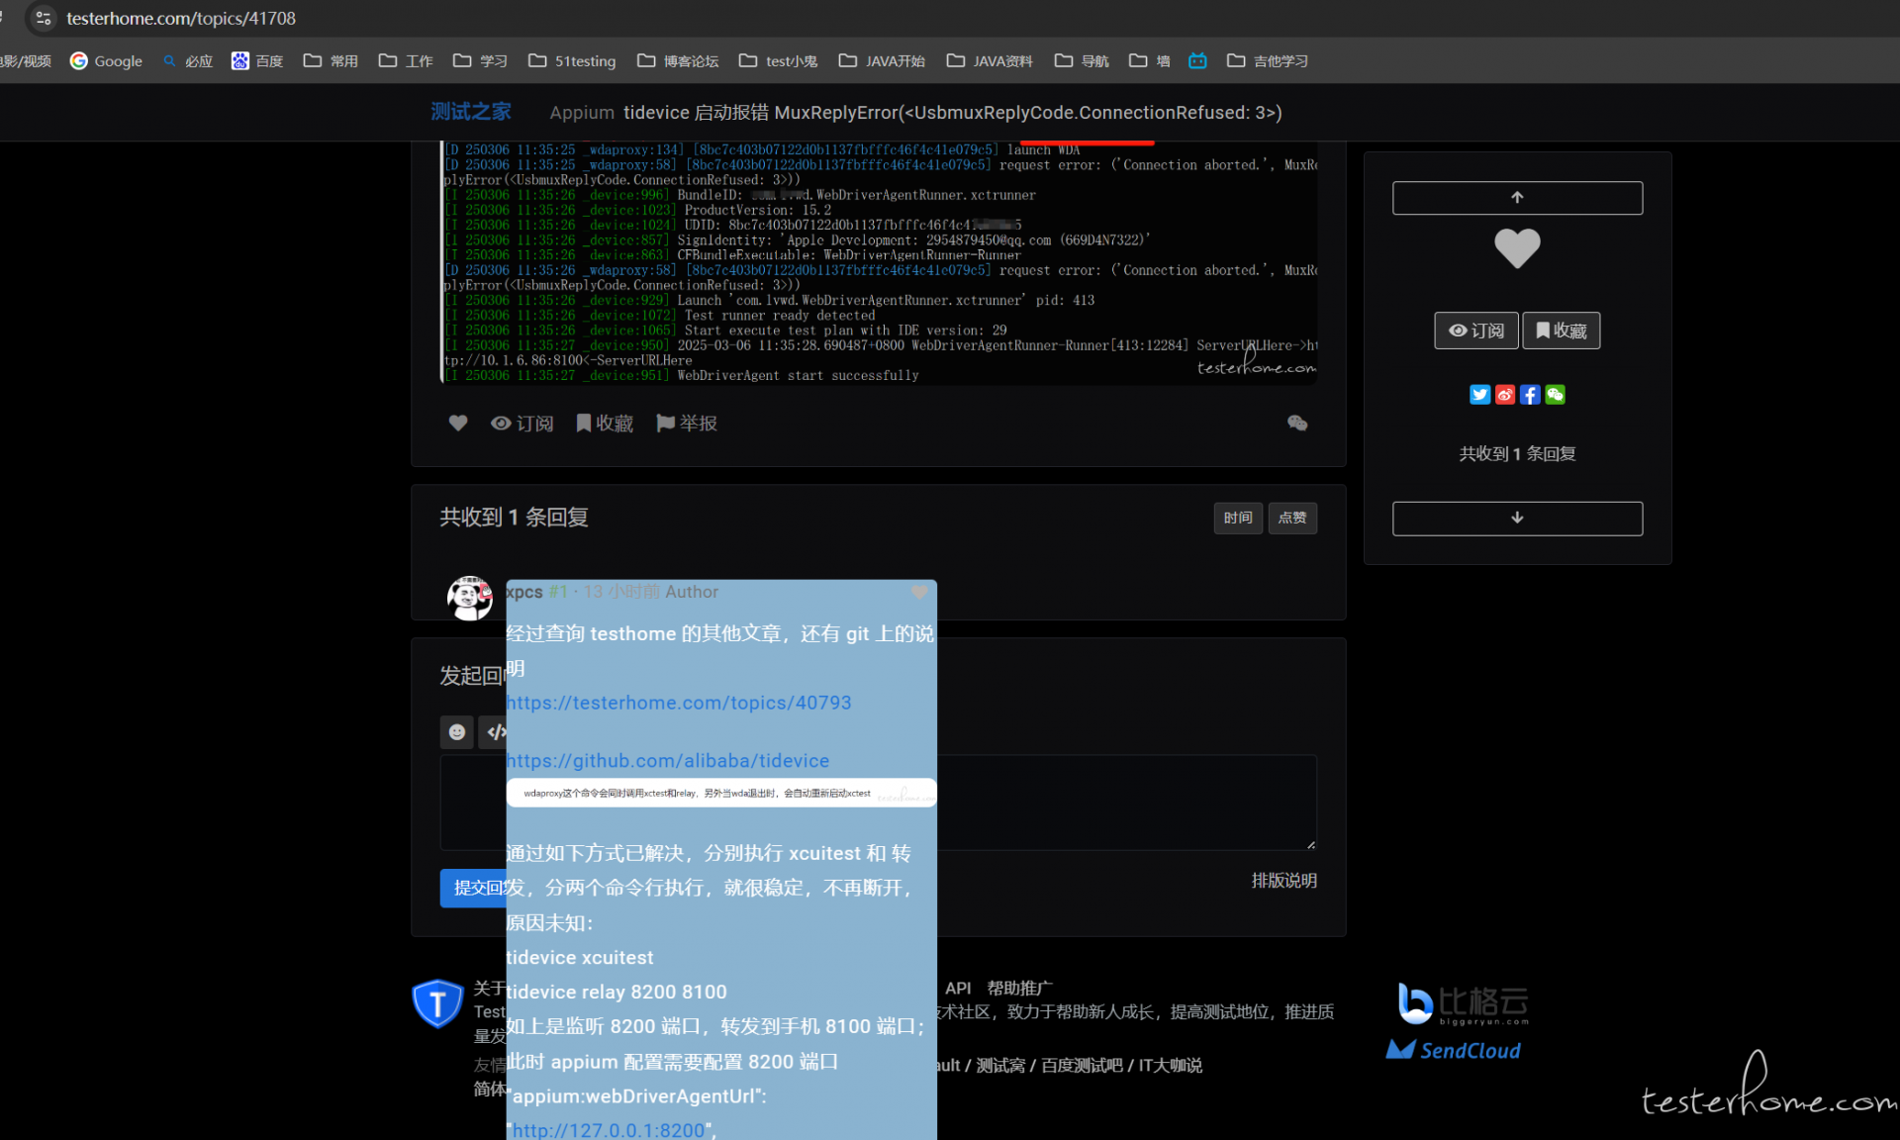
Task: Like reply #1 with its heart icon
Action: [x=919, y=592]
